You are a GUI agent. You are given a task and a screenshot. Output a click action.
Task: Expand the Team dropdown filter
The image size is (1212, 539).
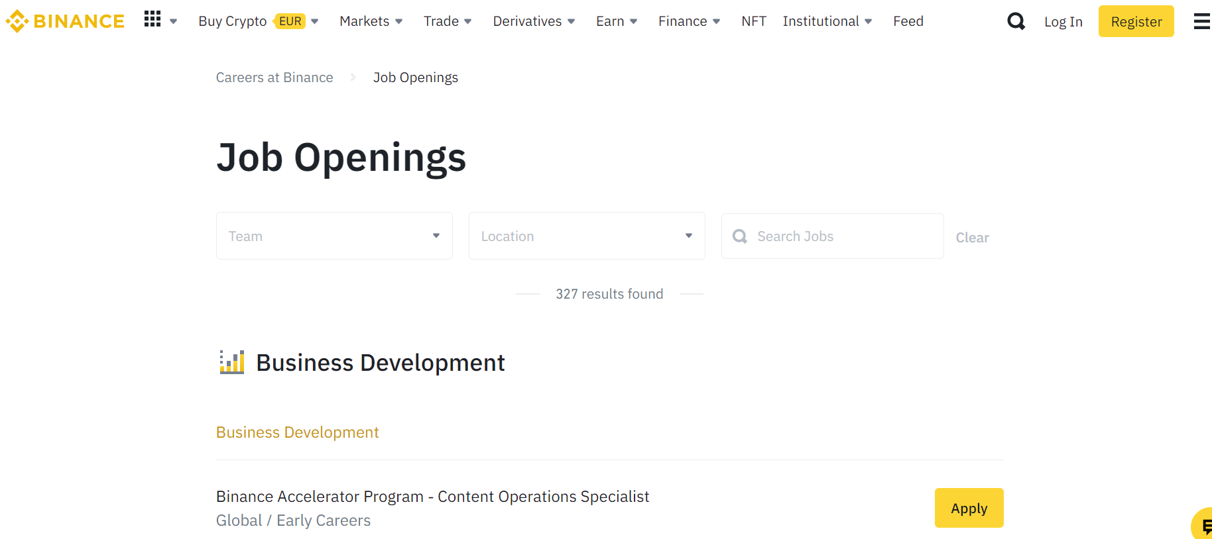(x=334, y=236)
